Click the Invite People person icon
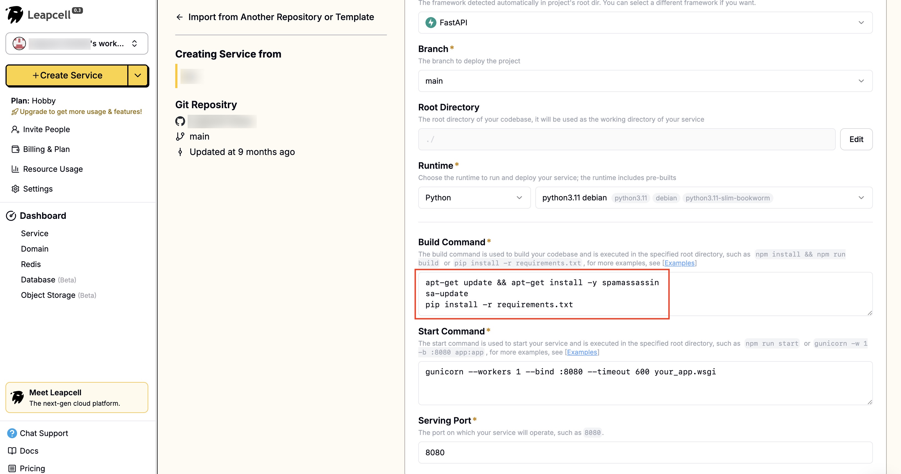Viewport: 901px width, 474px height. [x=15, y=130]
